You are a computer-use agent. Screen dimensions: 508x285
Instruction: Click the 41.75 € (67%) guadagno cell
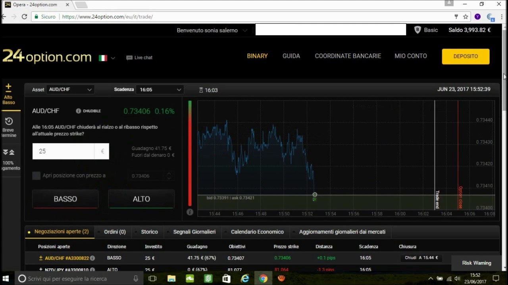tap(201, 258)
